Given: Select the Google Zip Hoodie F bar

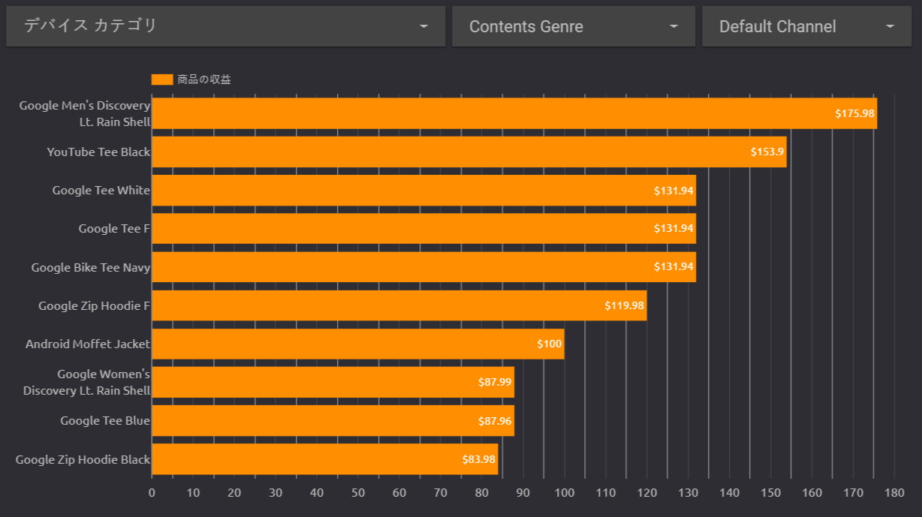Looking at the screenshot, I should [x=399, y=305].
